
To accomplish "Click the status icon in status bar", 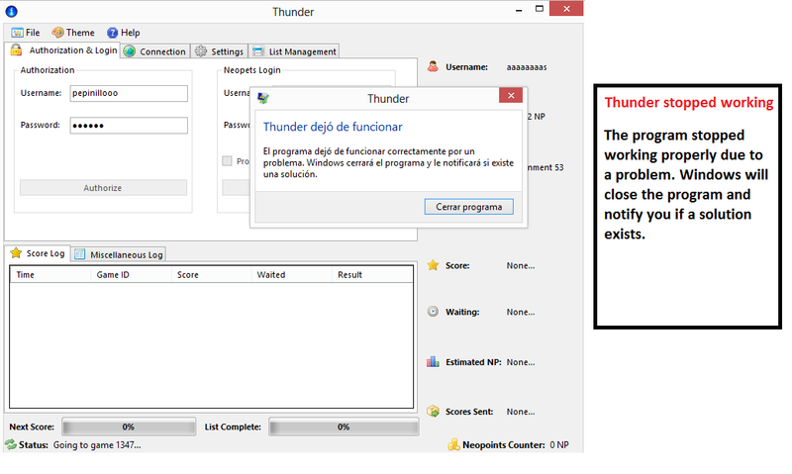I will pos(10,445).
